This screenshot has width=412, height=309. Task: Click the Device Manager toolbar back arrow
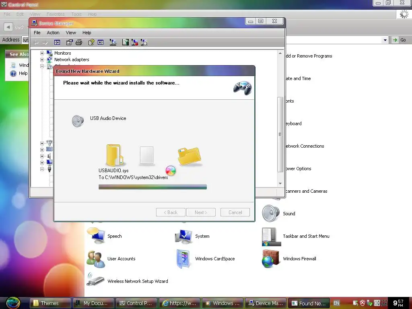point(37,43)
